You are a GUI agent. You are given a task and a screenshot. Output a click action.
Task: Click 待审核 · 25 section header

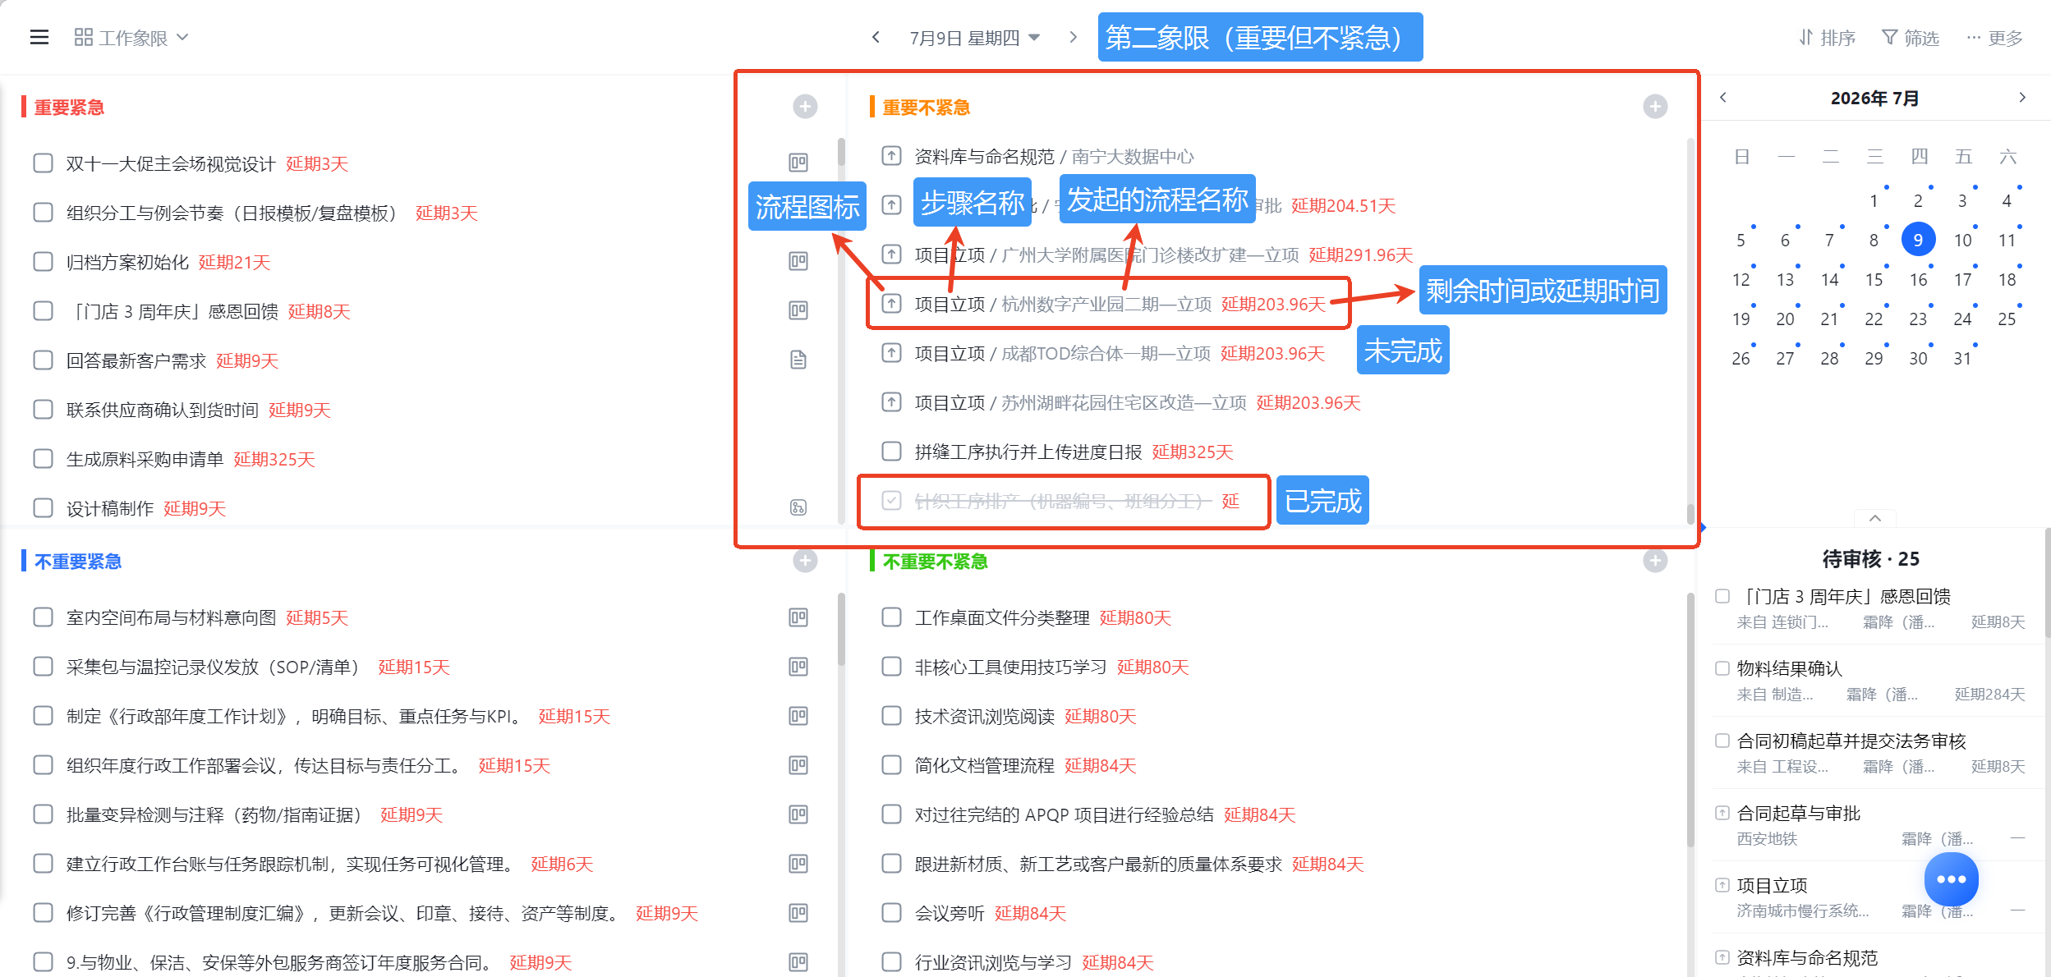point(1870,559)
